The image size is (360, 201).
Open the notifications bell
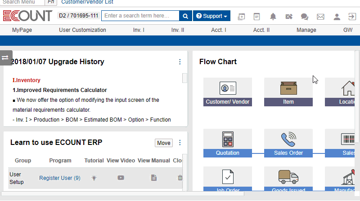point(273,17)
